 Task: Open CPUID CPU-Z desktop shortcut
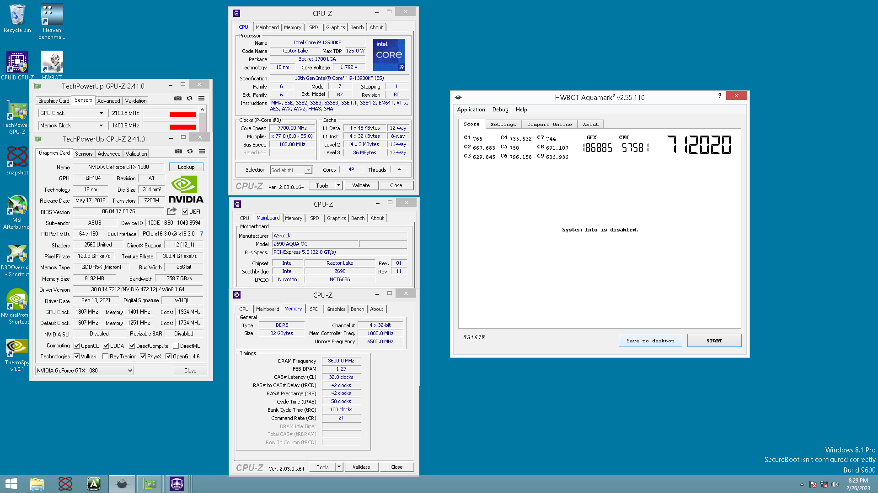17,65
